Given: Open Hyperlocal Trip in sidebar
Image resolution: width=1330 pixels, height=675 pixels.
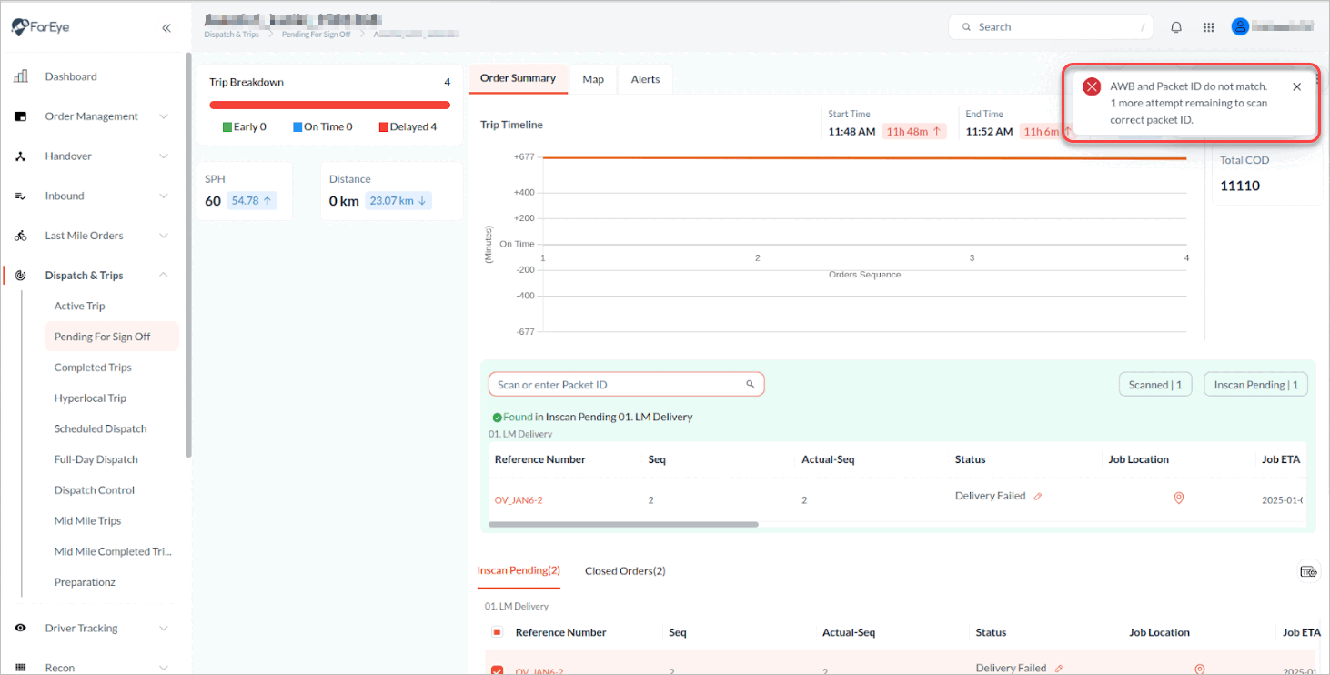Looking at the screenshot, I should point(90,398).
